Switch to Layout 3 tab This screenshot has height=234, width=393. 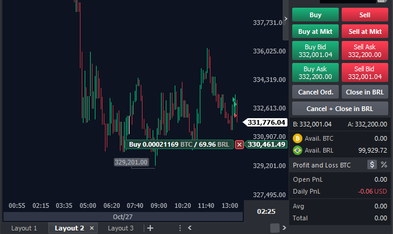pos(120,228)
